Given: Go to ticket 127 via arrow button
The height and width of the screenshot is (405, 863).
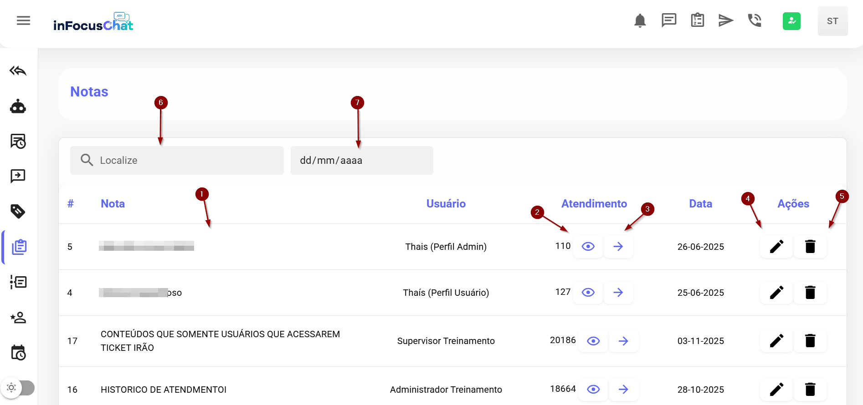Looking at the screenshot, I should point(618,293).
